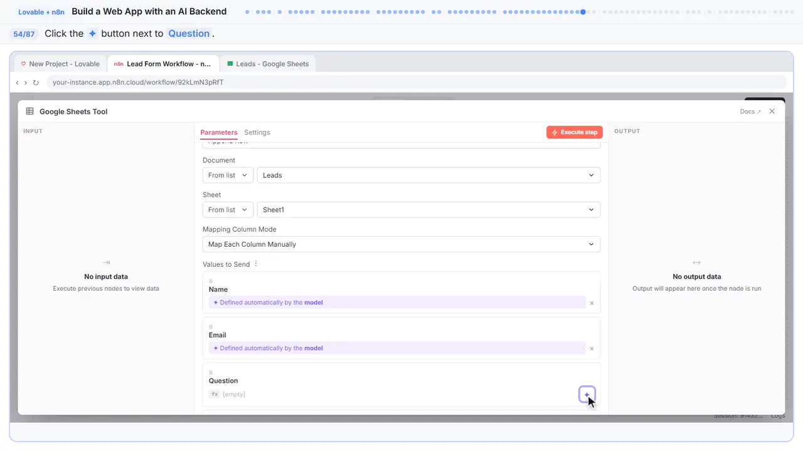The width and height of the screenshot is (803, 451).
Task: Grab the drag handle above the Question field
Action: (211, 372)
